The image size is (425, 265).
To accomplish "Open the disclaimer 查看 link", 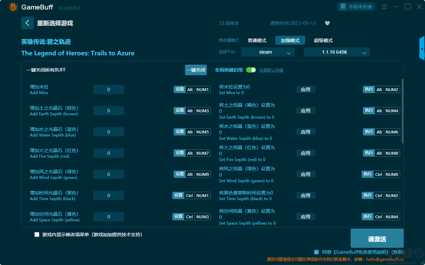I will pos(397,252).
